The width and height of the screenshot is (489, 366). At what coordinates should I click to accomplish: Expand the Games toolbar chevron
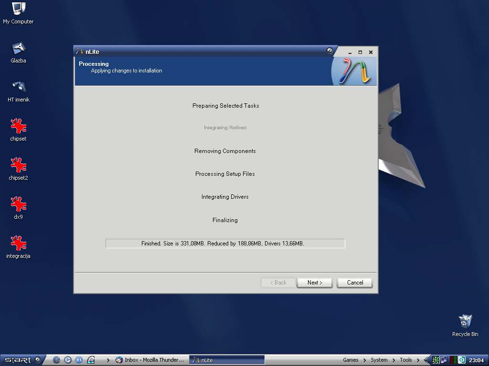(364, 360)
